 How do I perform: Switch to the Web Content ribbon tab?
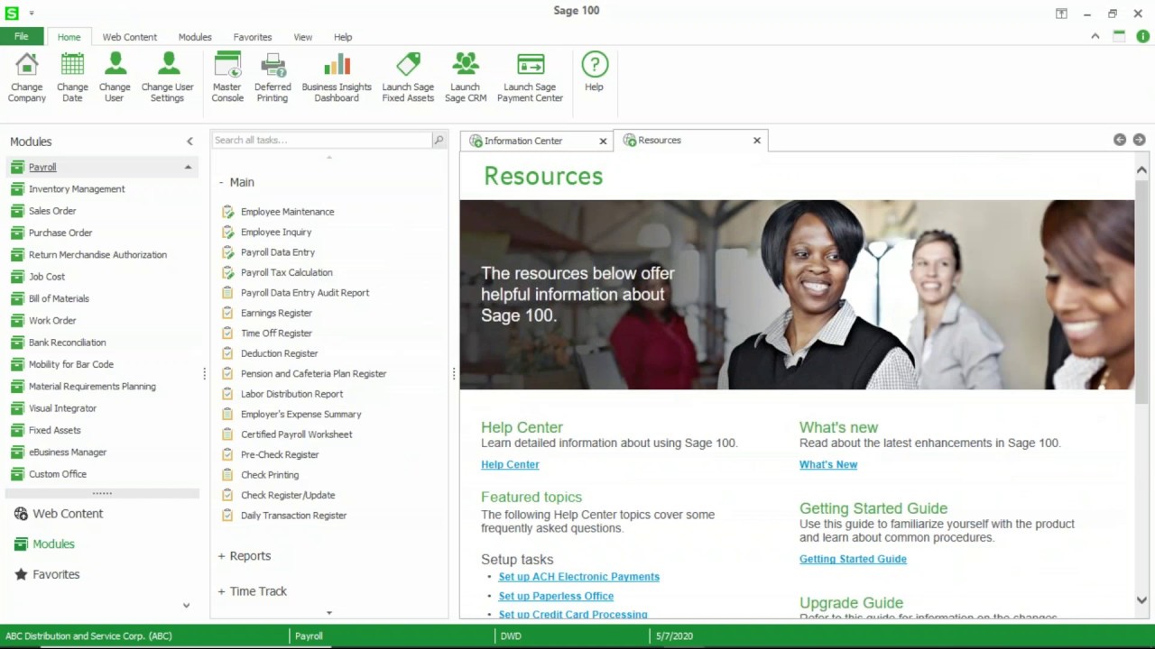coord(129,37)
